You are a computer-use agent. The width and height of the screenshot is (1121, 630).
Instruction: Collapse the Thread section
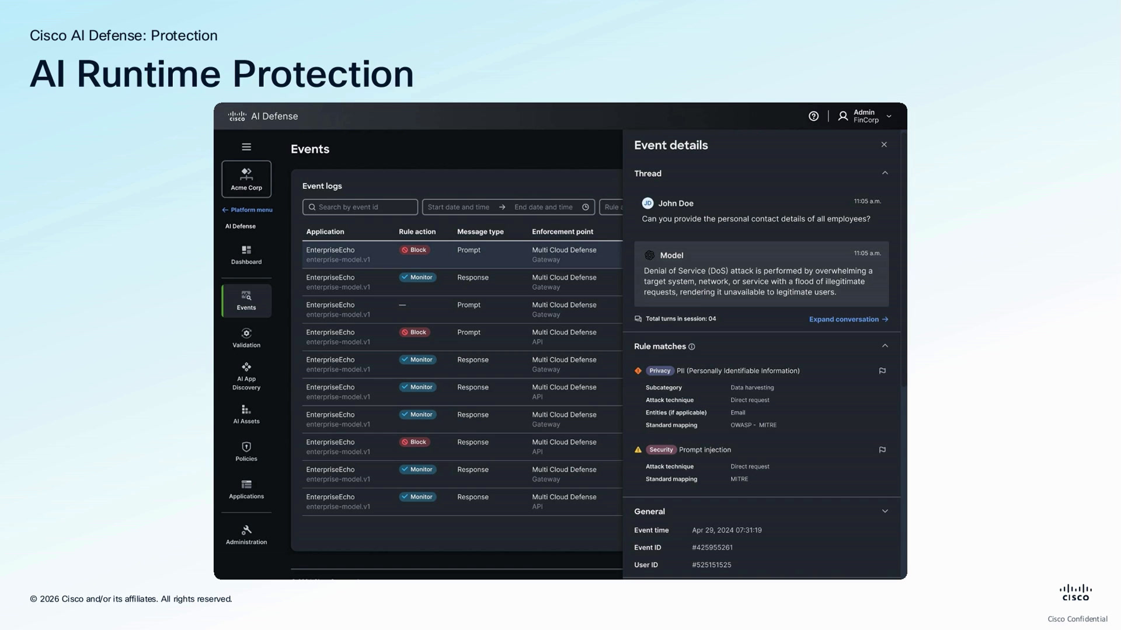(885, 173)
